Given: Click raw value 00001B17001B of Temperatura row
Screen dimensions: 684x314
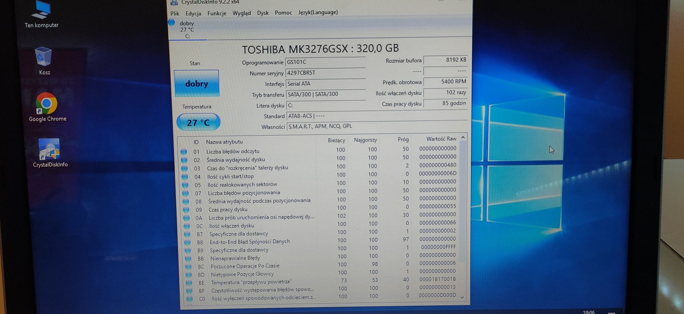Looking at the screenshot, I should 437,279.
